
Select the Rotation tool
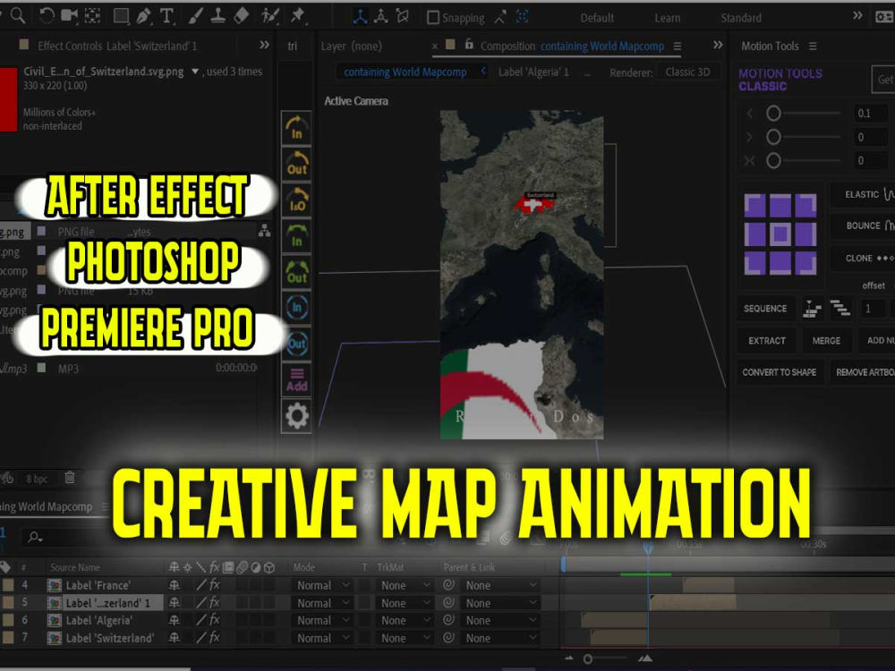tap(47, 15)
